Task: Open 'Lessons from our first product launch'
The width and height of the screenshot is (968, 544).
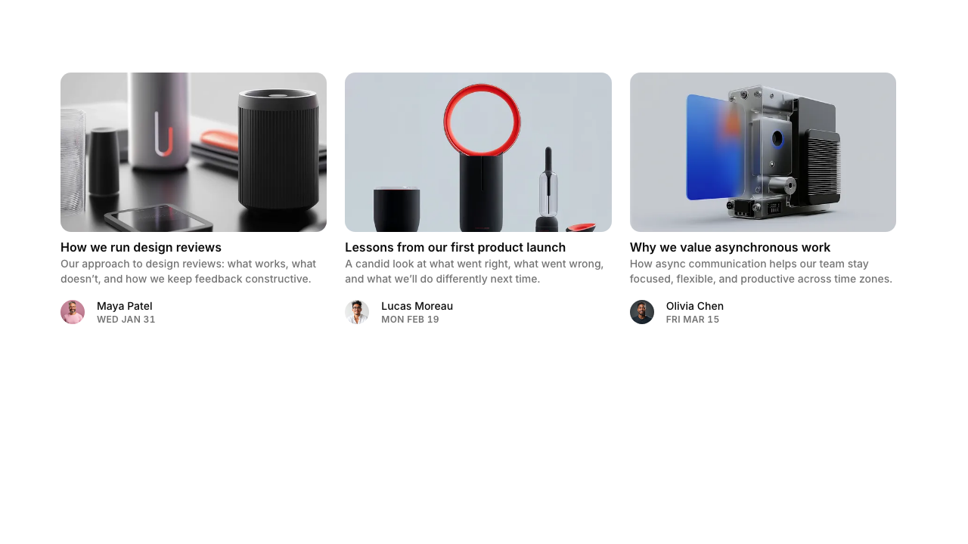Action: click(455, 247)
